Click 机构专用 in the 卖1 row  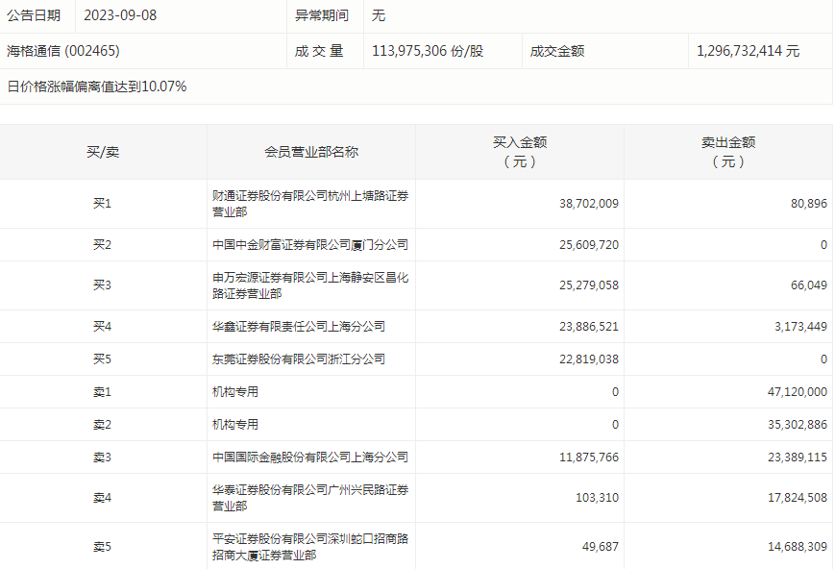click(x=235, y=392)
